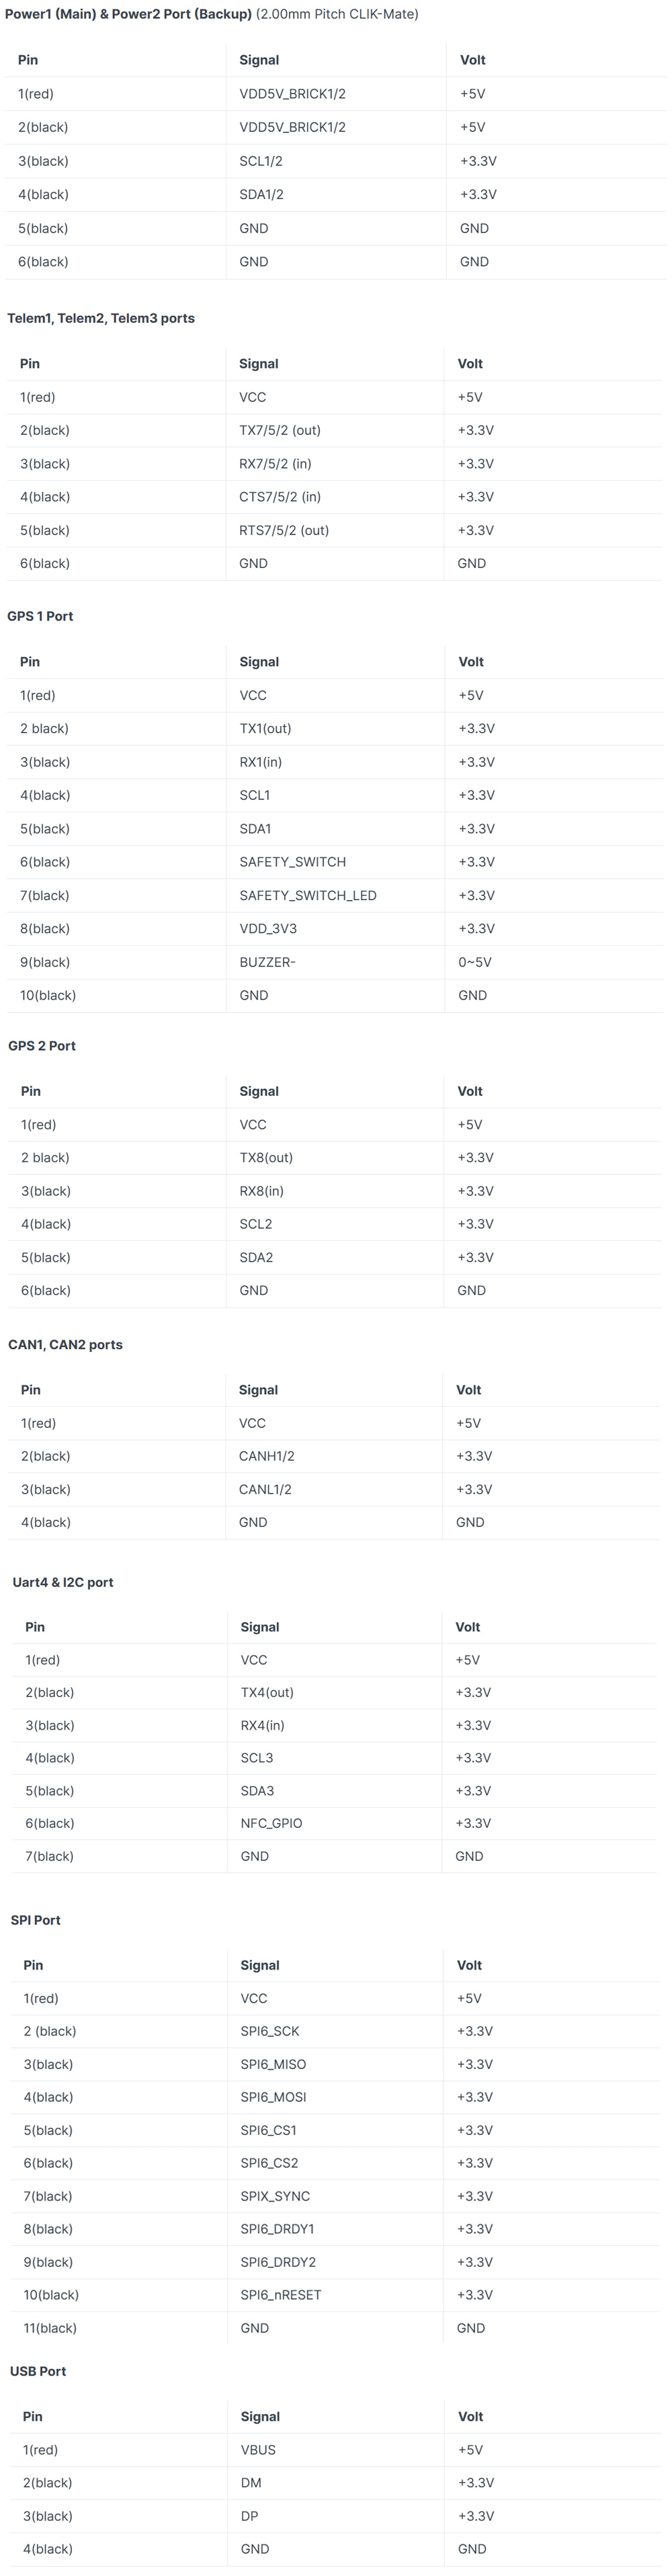672x2576 pixels.
Task: Select the SPI6_nRESET signal cell
Action: tap(280, 2295)
